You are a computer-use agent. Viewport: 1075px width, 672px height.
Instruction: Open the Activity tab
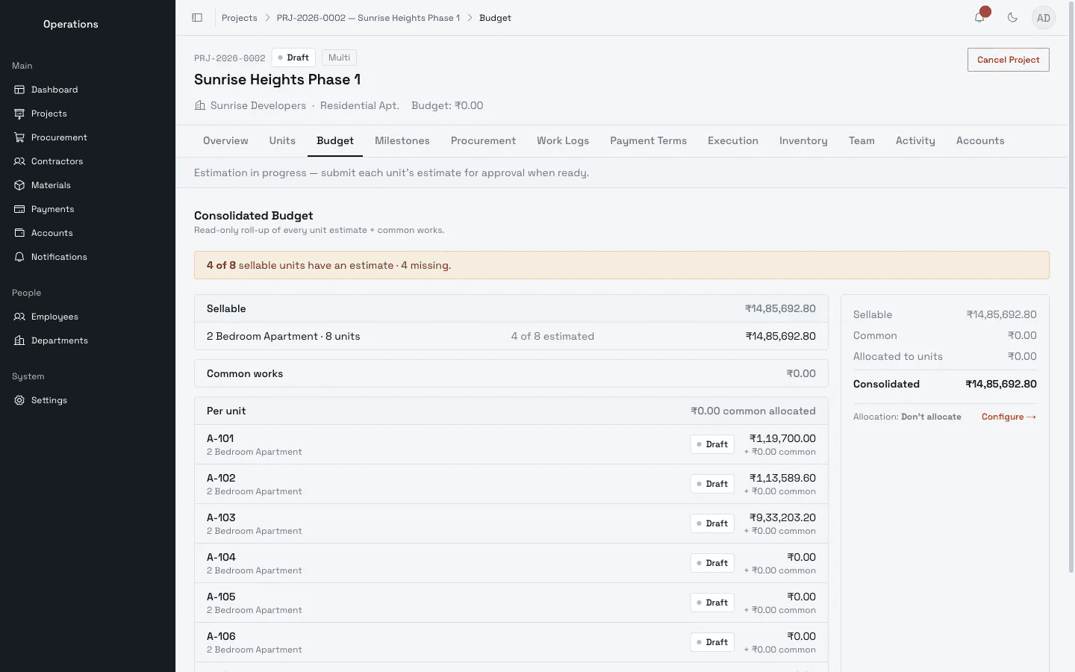pos(915,140)
